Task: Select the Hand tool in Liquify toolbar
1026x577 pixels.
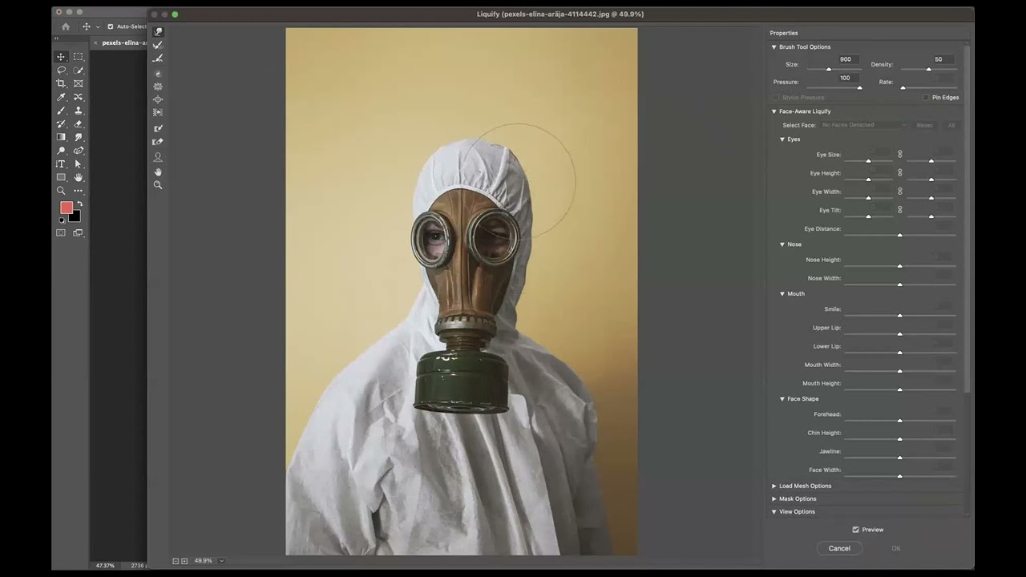Action: click(x=158, y=171)
